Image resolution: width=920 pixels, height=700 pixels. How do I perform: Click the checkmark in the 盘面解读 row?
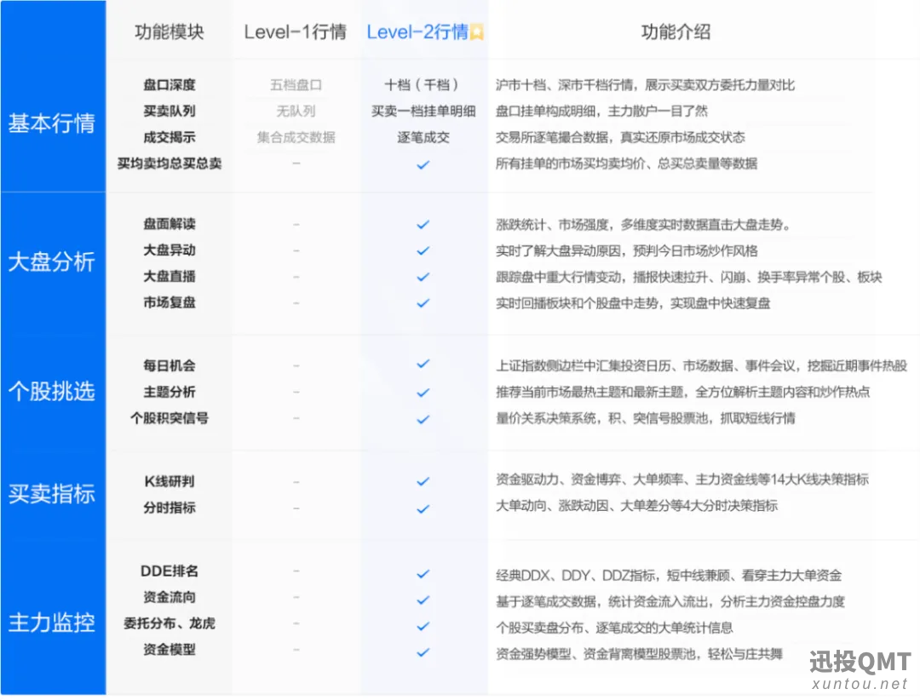(423, 225)
